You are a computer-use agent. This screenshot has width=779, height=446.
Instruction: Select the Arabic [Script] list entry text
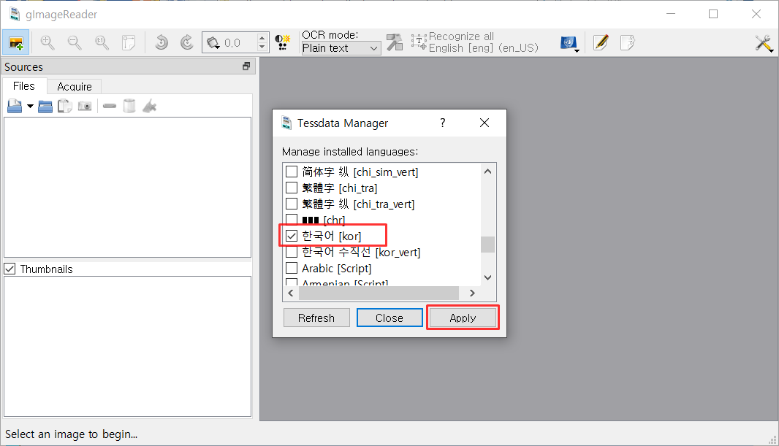336,269
